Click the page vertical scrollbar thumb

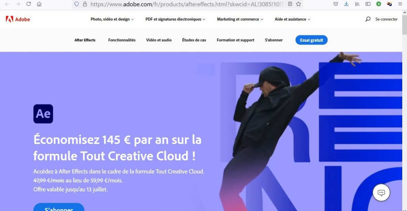405,25
